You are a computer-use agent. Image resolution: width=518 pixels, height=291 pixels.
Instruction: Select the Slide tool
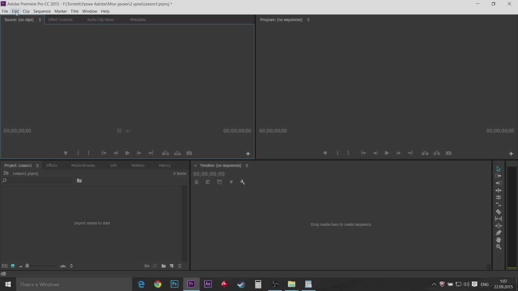498,226
